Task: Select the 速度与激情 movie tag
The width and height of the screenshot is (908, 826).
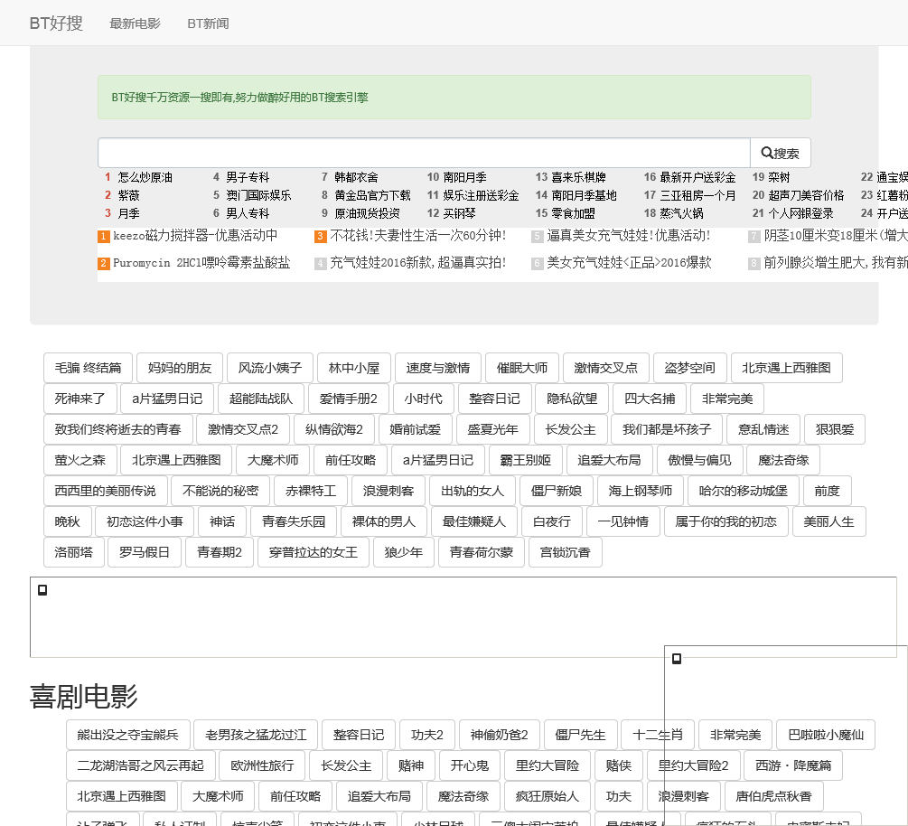Action: coord(437,368)
